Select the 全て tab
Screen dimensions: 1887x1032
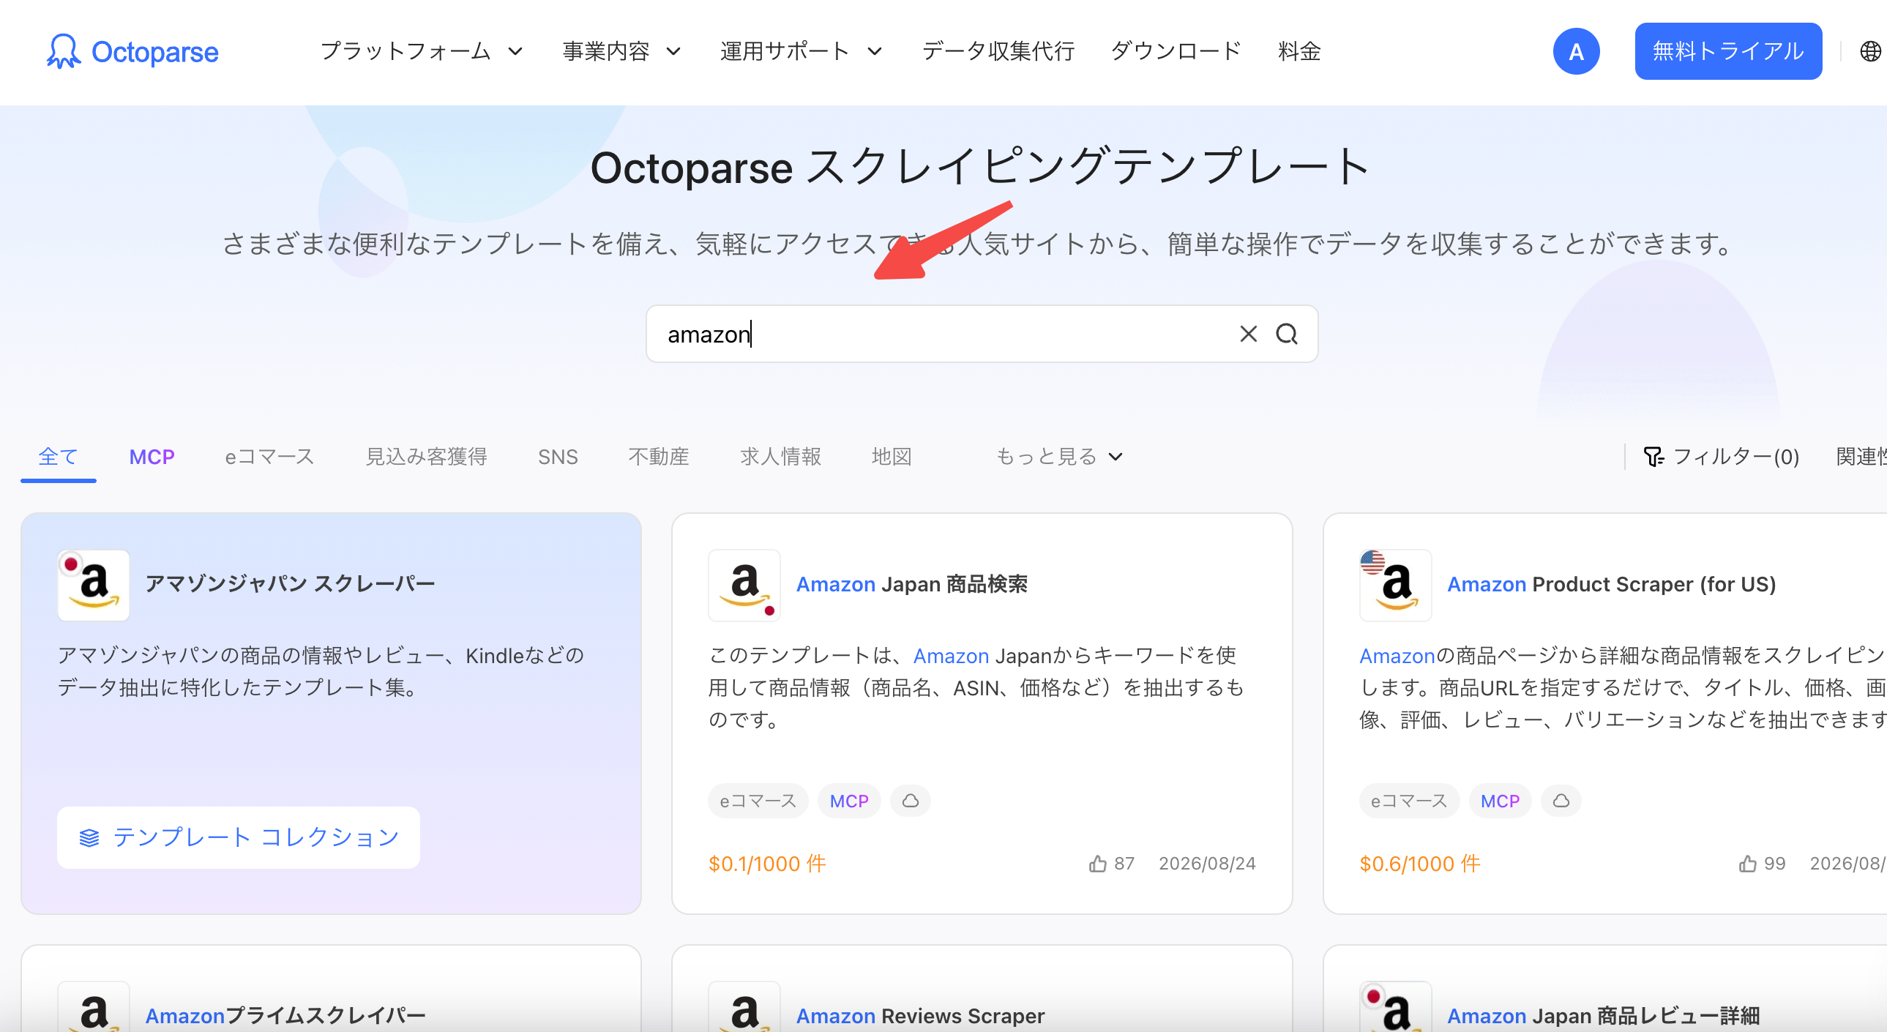58,457
